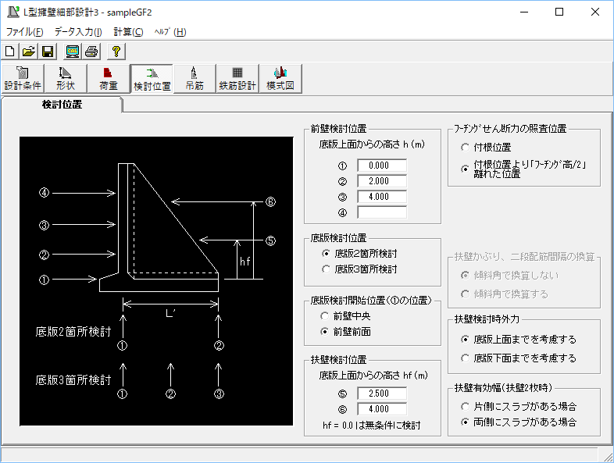
Task: Click the 底版検討開始位置(①の位置) group label
Action: tap(371, 301)
